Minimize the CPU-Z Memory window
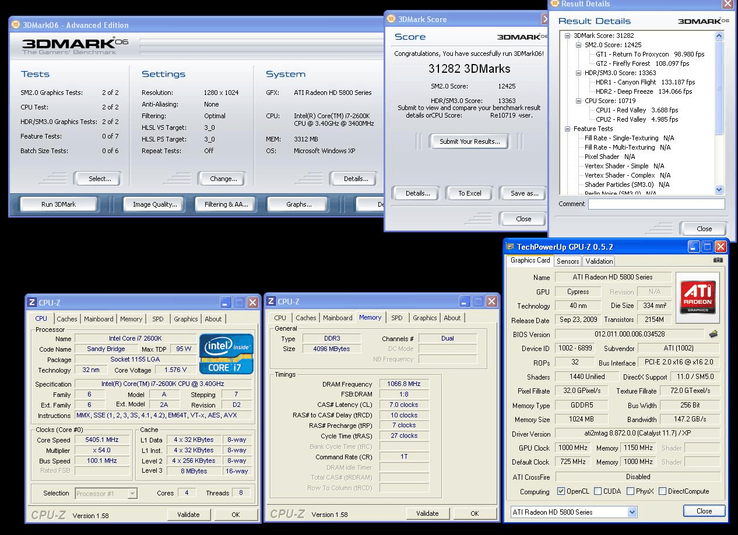This screenshot has width=738, height=535. pos(465,302)
